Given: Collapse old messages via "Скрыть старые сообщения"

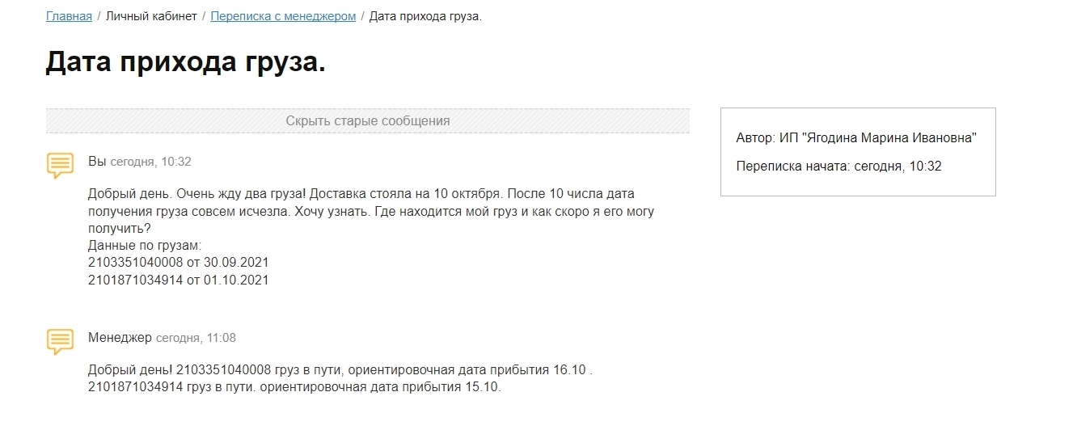Looking at the screenshot, I should click(367, 121).
